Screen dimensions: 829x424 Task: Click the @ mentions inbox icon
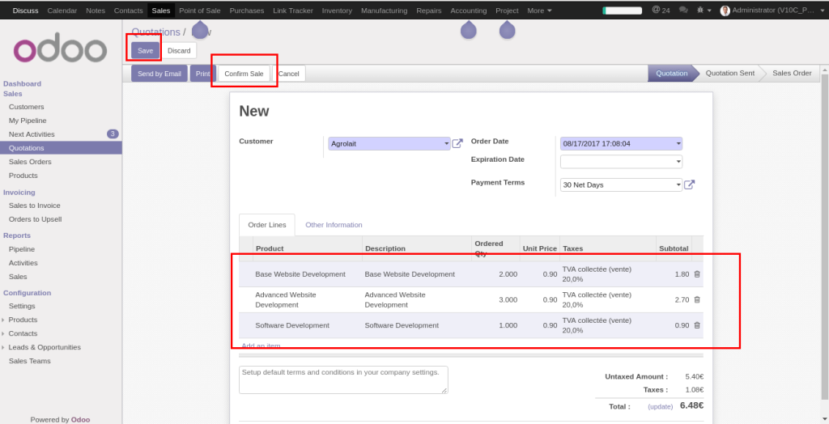point(660,11)
